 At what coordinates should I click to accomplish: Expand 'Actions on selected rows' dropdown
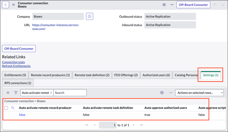[x=199, y=93]
